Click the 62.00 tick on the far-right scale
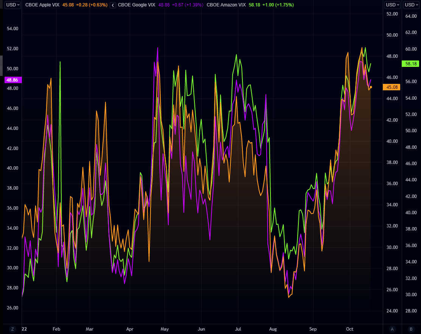 coord(411,32)
